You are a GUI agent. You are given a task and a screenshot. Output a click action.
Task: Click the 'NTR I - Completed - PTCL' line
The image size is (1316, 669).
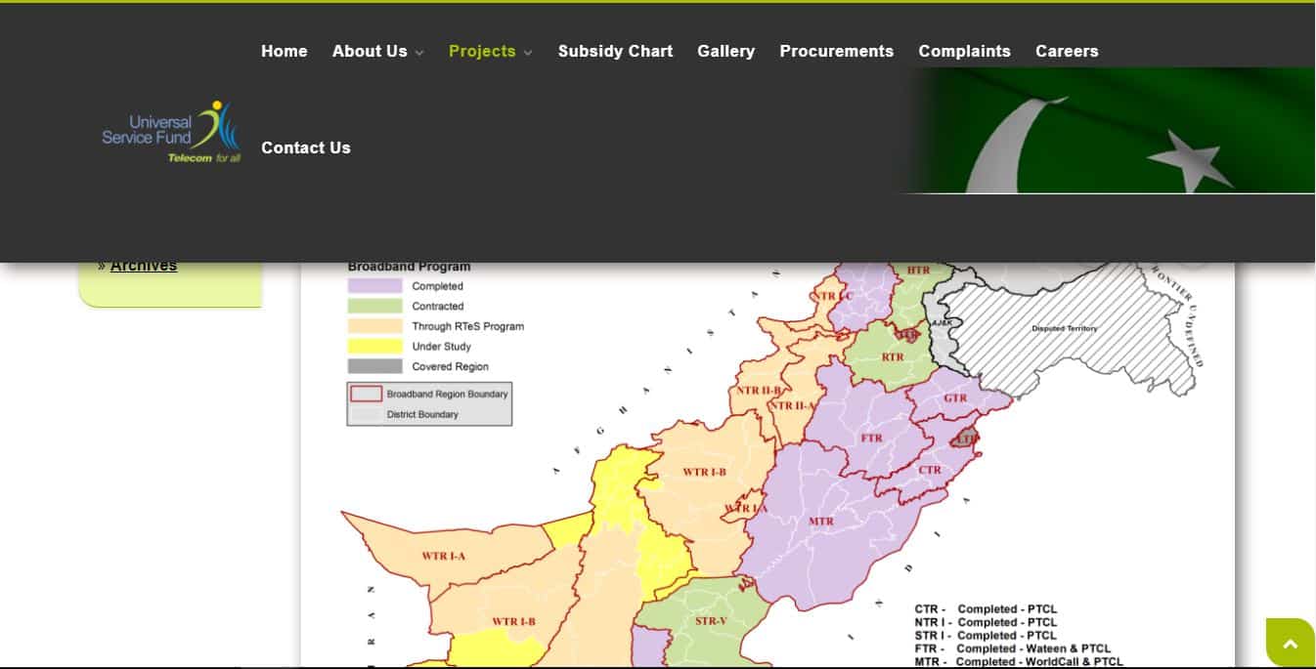coord(986,622)
